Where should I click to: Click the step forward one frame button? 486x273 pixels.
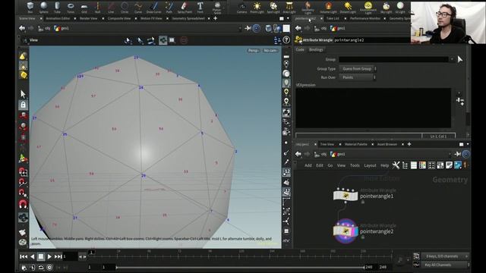click(x=84, y=256)
